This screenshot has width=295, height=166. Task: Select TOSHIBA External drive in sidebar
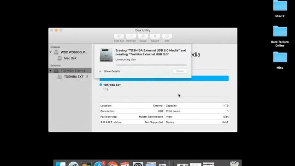pos(70,71)
